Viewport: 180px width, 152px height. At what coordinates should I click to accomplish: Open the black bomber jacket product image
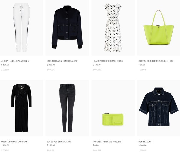click(x=67, y=28)
